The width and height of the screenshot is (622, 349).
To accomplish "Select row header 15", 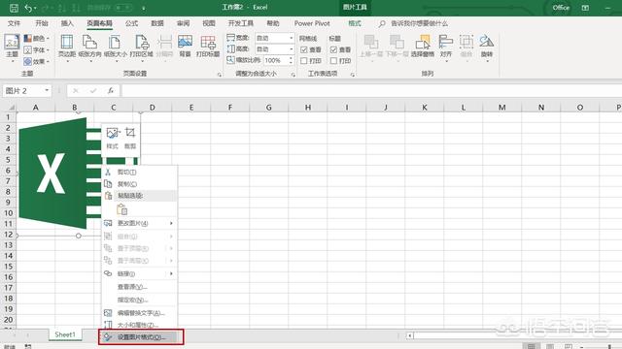I will click(9, 267).
